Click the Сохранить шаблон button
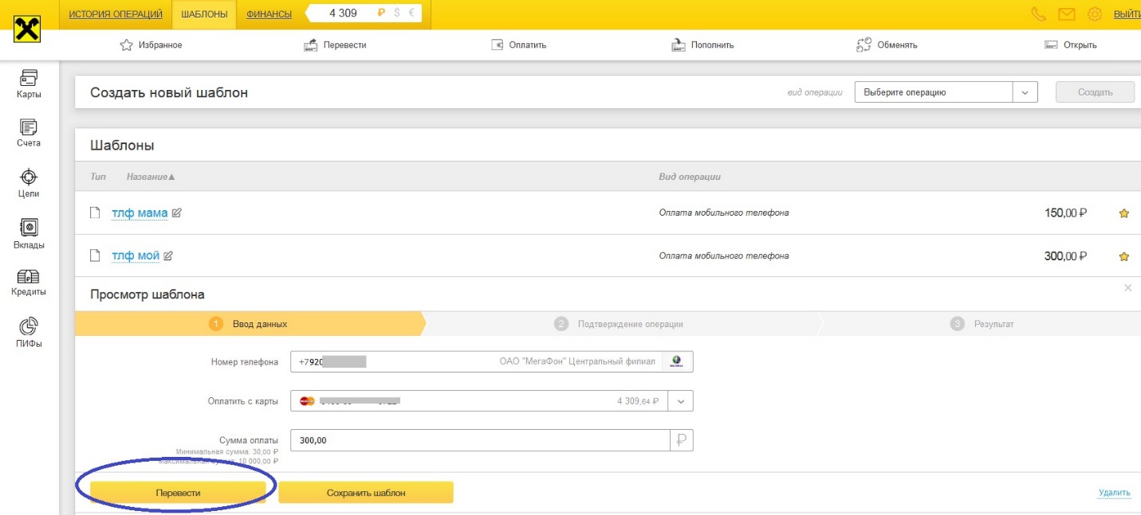 coord(366,493)
